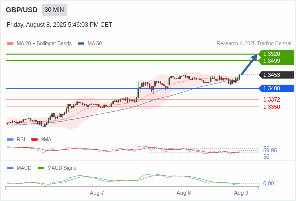Image resolution: width=296 pixels, height=201 pixels.
Task: Click the RSI value 59.95
Action: click(x=270, y=151)
